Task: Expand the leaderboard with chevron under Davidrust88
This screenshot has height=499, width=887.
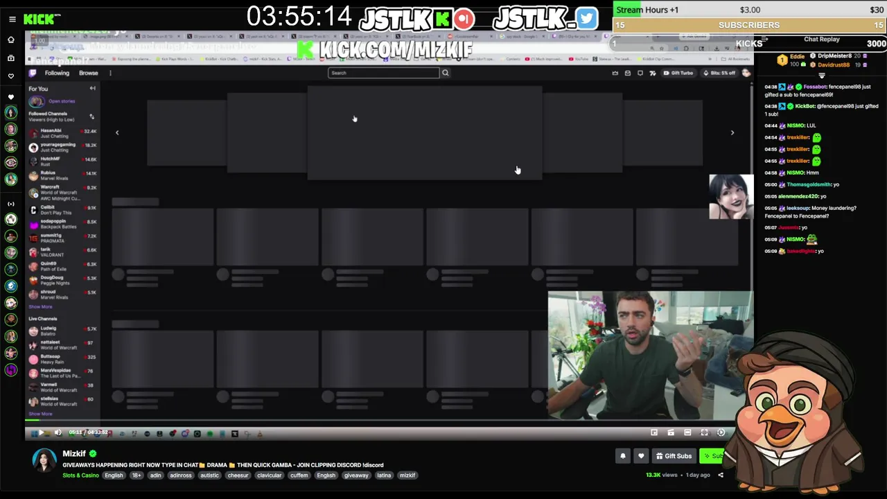Action: (822, 75)
